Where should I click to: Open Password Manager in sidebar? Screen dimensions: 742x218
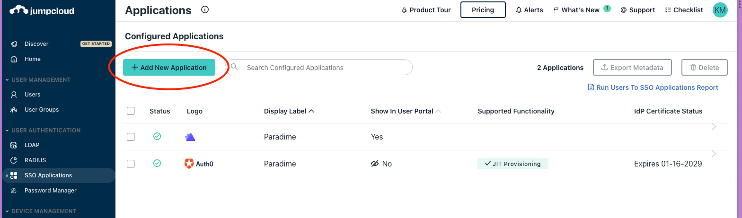[50, 191]
